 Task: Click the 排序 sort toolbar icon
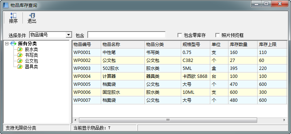(13, 16)
